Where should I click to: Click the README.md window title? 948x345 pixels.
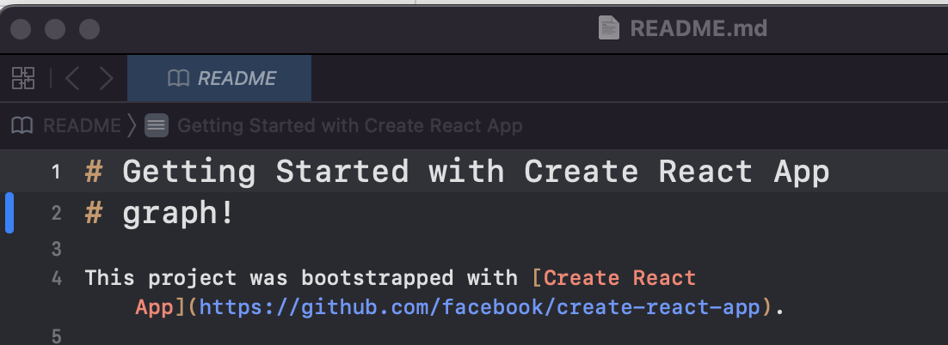click(699, 28)
